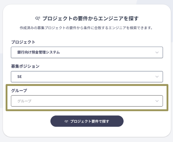This screenshot has width=173, height=142.
Task: Click the プロジェクト要件で探す button
Action: [87, 121]
